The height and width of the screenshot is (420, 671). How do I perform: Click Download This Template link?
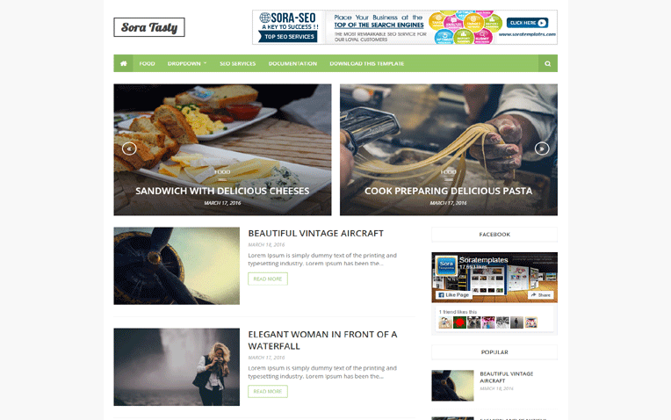coord(367,63)
